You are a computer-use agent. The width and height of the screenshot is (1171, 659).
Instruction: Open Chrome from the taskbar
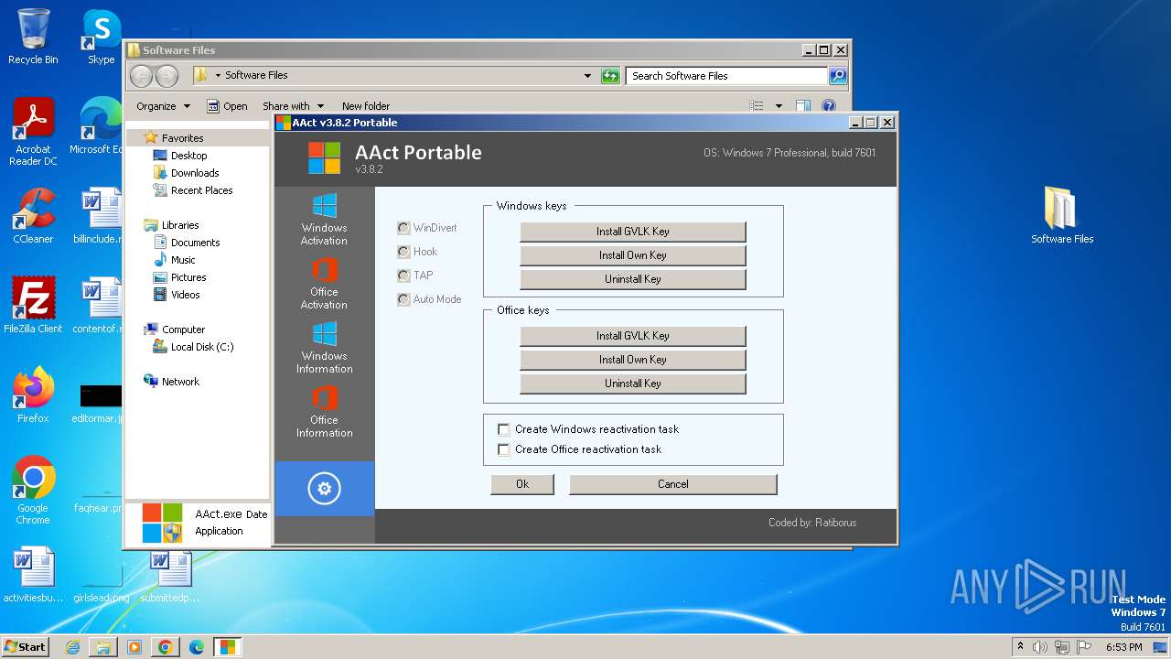coord(166,647)
